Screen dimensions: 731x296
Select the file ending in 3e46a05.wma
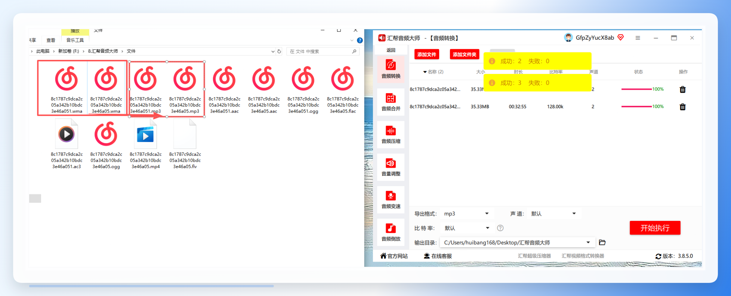106,89
